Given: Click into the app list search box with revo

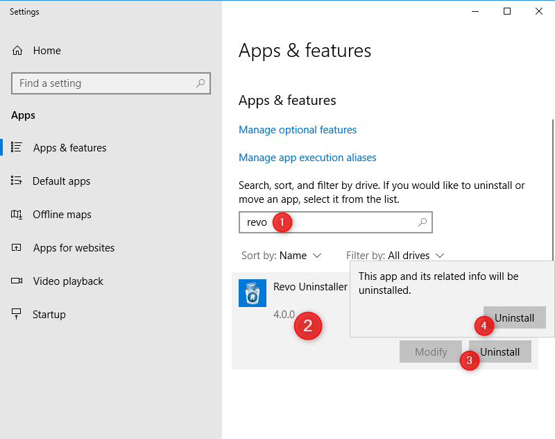Looking at the screenshot, I should [336, 222].
